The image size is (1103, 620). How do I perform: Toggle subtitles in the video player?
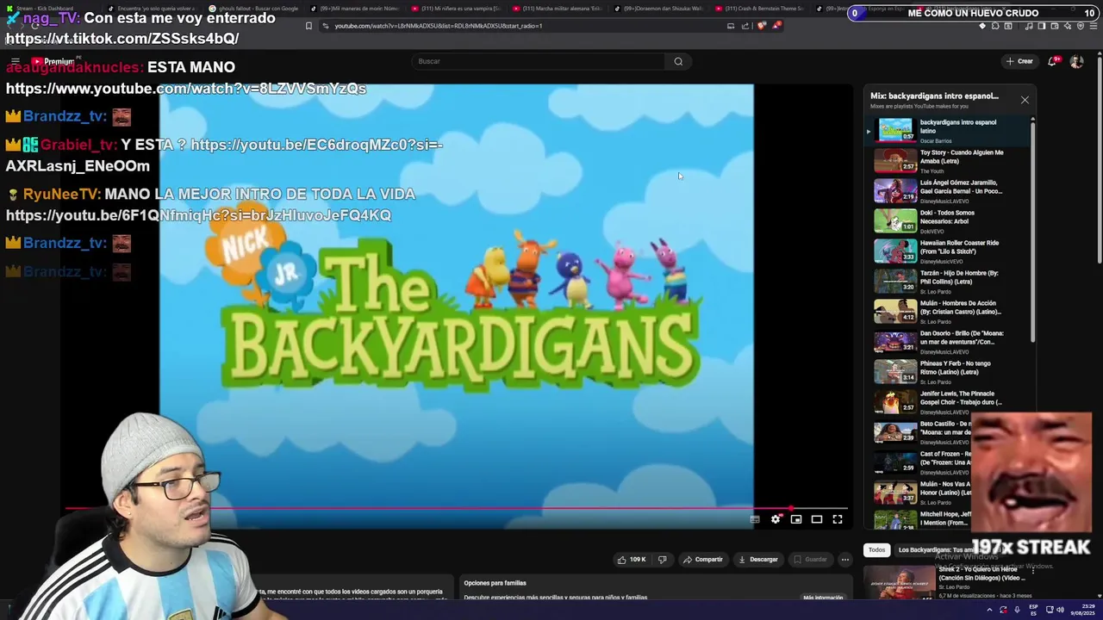coord(755,519)
